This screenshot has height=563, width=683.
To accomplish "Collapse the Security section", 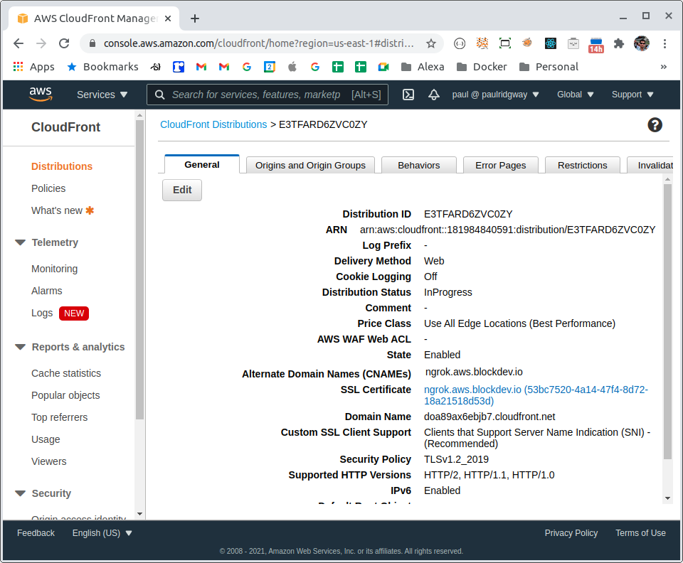I will (x=20, y=493).
